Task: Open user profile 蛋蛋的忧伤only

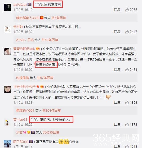Action: pyautogui.click(x=24, y=49)
